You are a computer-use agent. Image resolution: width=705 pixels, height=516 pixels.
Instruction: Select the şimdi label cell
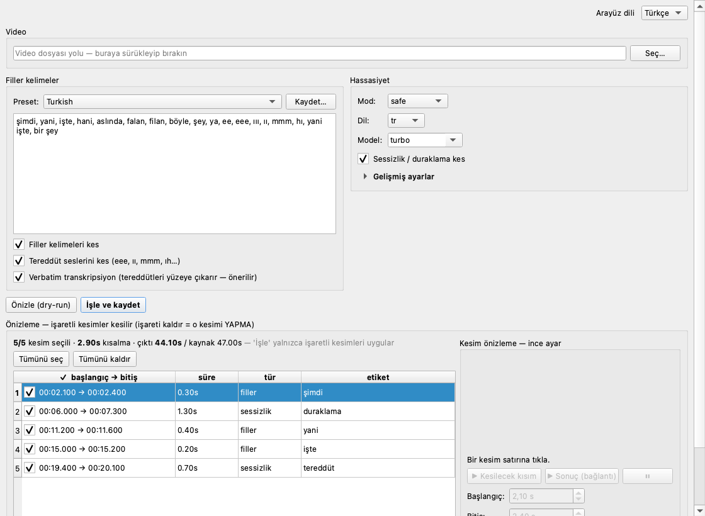(378, 393)
